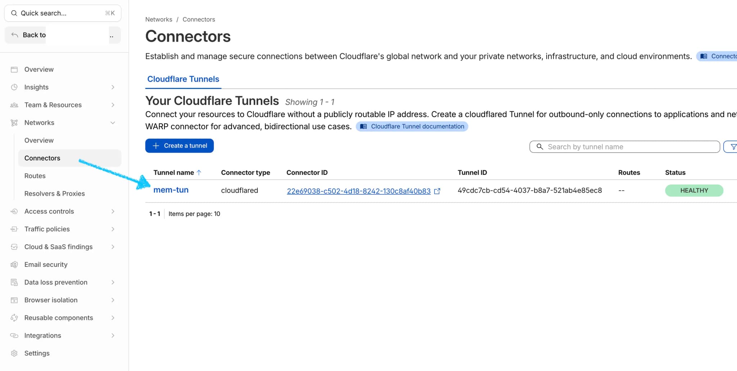Expand Browser isolation menu chevron
This screenshot has height=371, width=737.
[x=113, y=300]
